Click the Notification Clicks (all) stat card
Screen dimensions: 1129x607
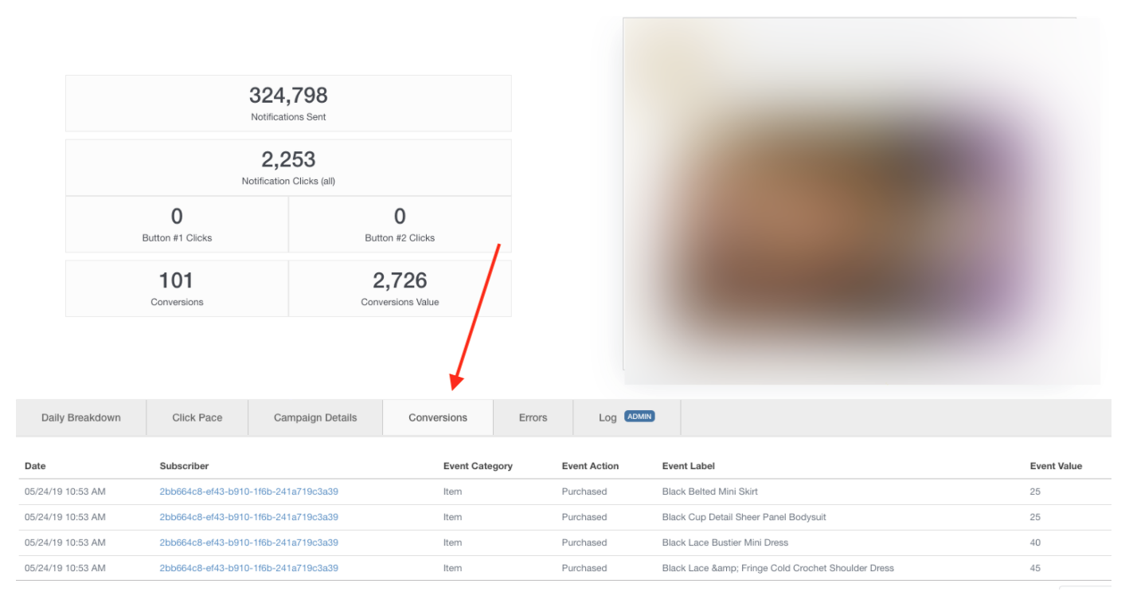(288, 167)
